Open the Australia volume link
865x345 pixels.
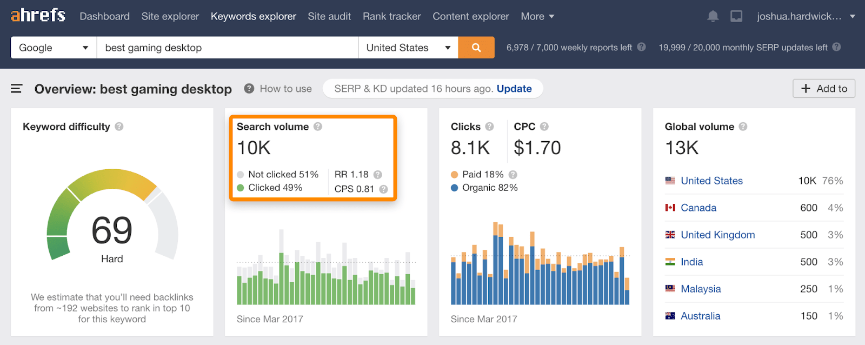(x=701, y=316)
